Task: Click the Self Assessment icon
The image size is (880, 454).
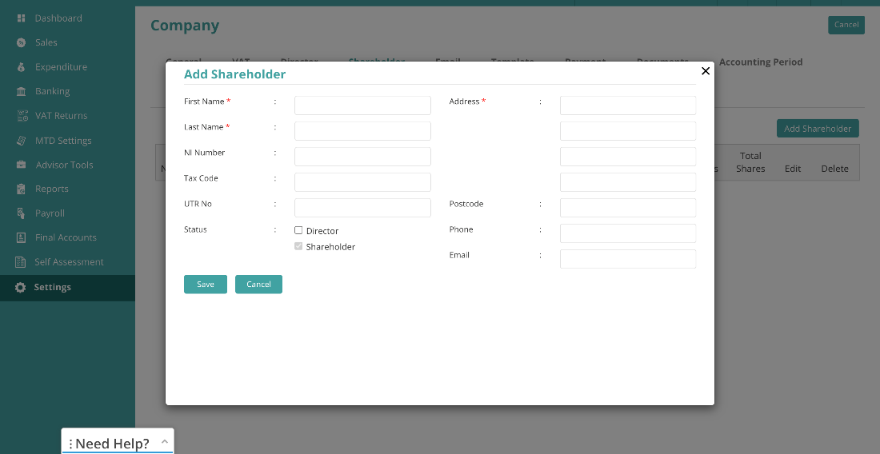Action: pos(21,261)
